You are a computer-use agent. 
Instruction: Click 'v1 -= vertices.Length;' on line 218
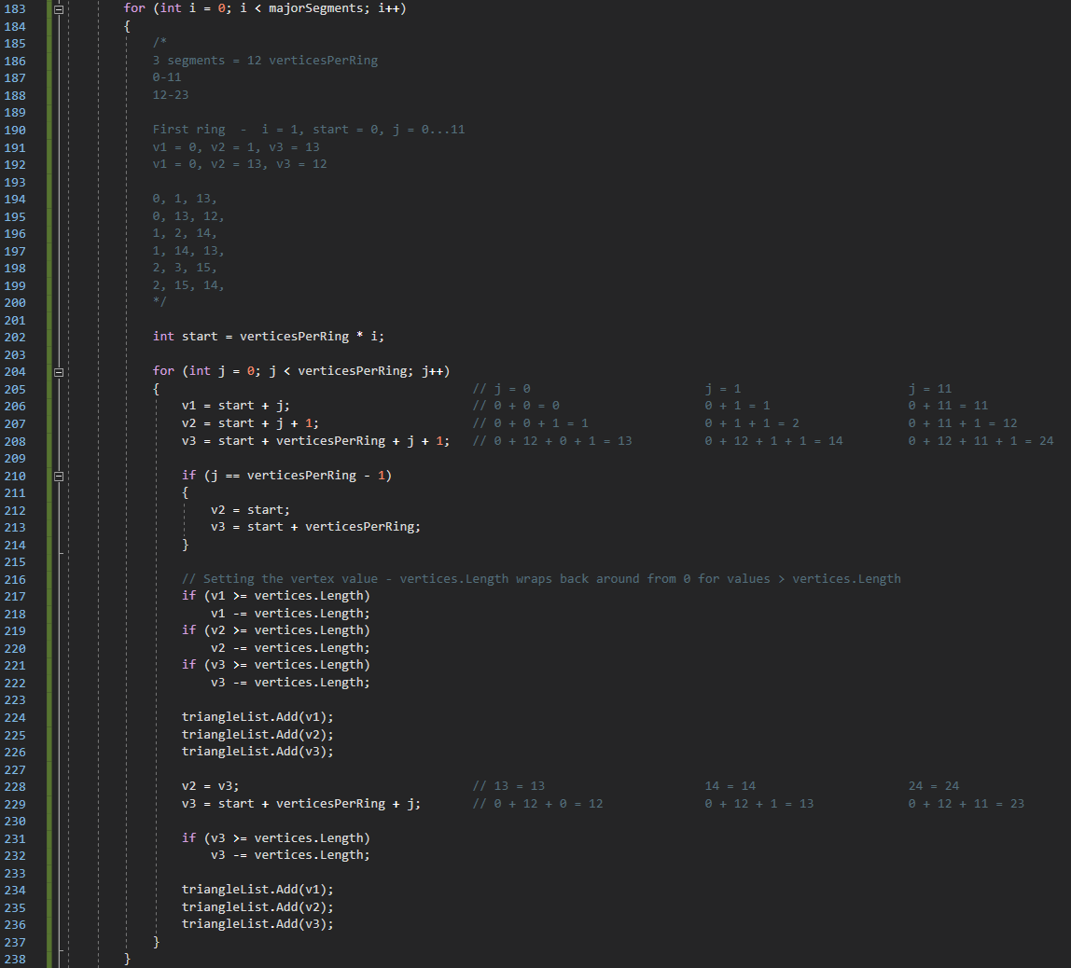pos(290,614)
